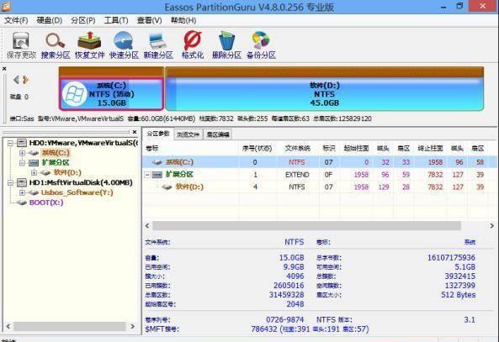Select Usbos_Software(Y:) in the tree
This screenshot has width=499, height=342.
pos(77,192)
